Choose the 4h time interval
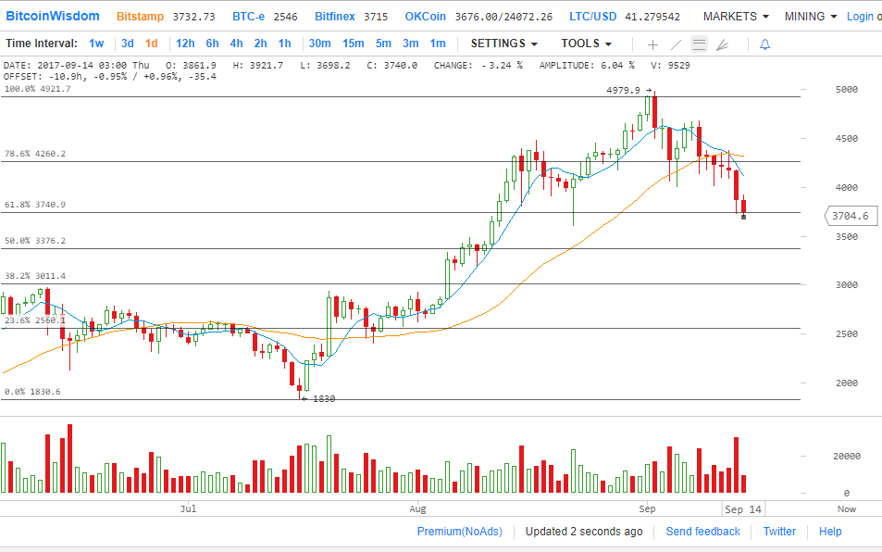Image resolution: width=882 pixels, height=552 pixels. [236, 44]
